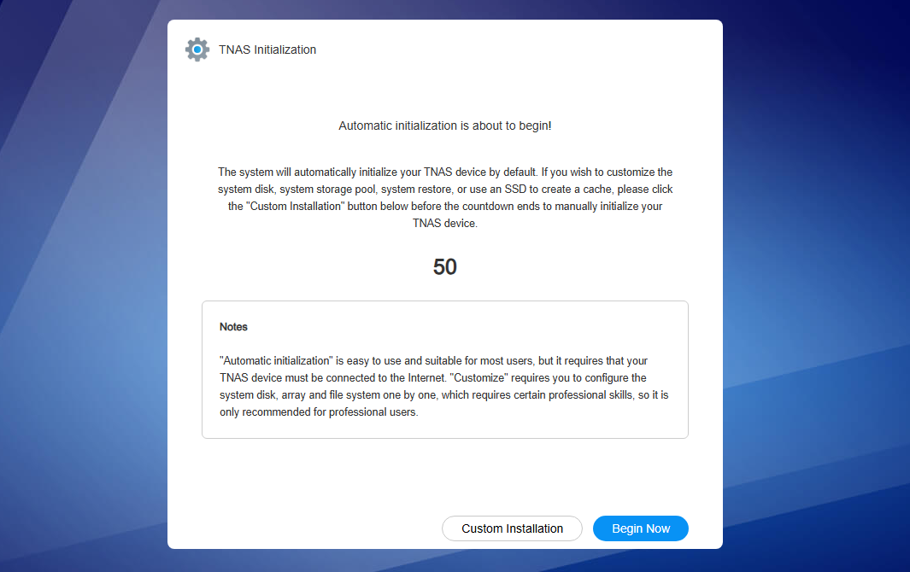
Task: Click the Begin Now button
Action: [640, 528]
